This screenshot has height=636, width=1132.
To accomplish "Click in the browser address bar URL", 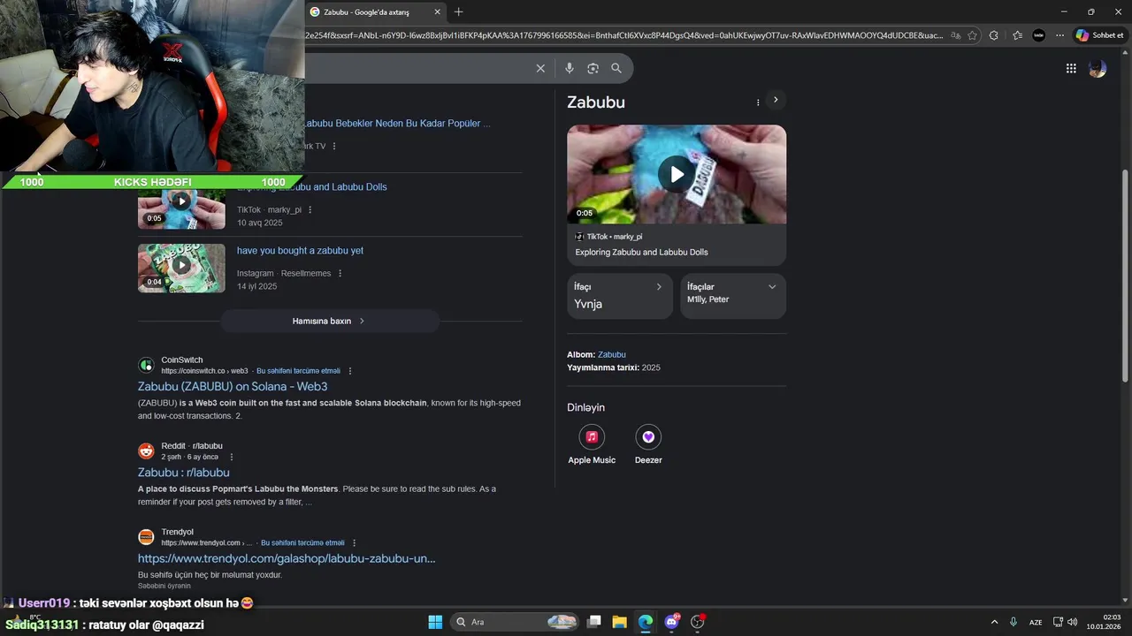I will point(624,35).
